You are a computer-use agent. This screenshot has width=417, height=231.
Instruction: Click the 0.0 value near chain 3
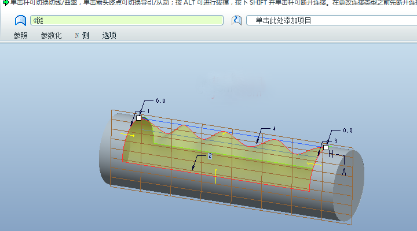click(x=348, y=131)
